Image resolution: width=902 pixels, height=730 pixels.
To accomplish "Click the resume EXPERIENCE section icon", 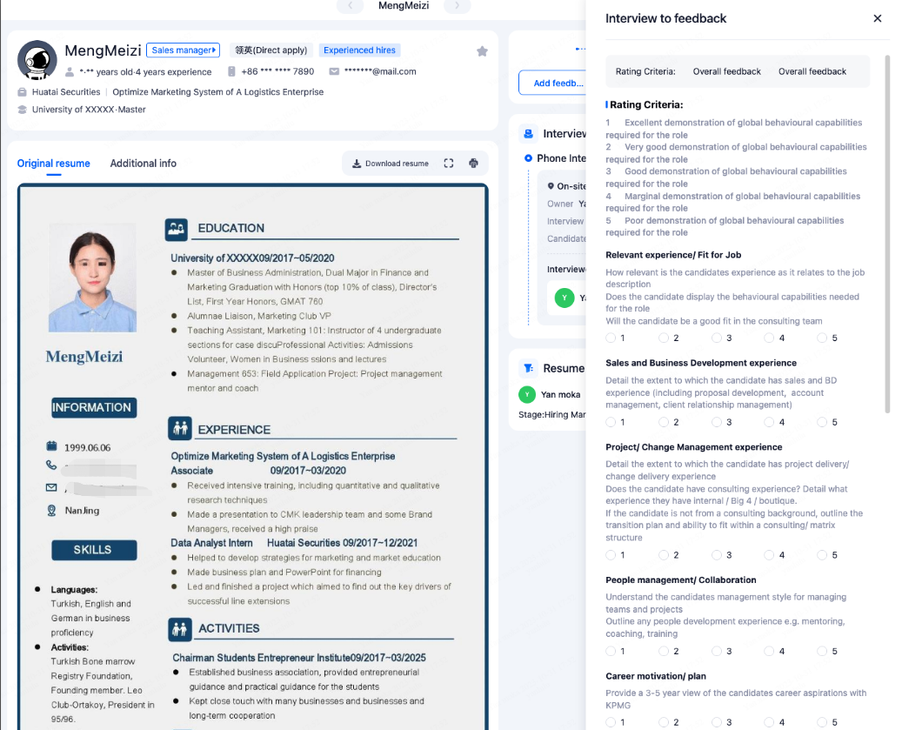I will point(180,429).
